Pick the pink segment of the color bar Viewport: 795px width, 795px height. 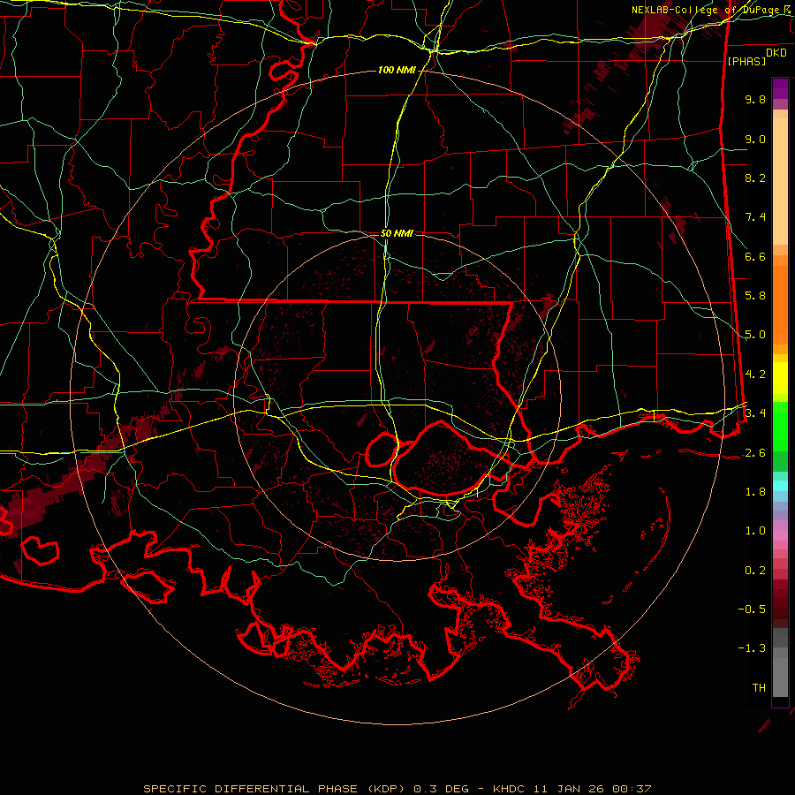pyautogui.click(x=780, y=535)
